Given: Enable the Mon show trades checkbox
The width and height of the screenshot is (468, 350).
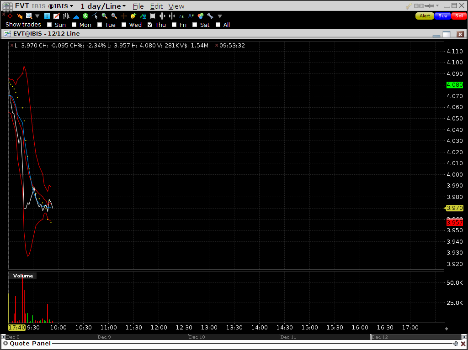Looking at the screenshot, I should click(74, 25).
